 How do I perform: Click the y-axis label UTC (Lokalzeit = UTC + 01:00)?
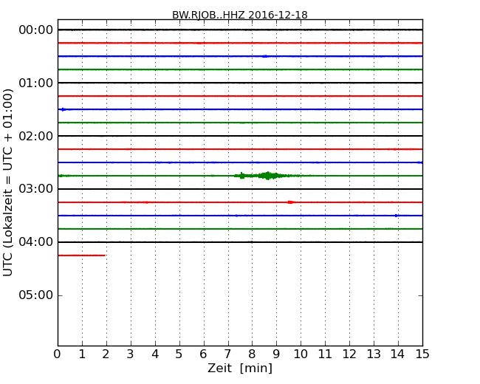click(8, 182)
